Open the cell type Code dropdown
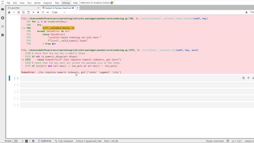254x143 pixels. (58, 12)
